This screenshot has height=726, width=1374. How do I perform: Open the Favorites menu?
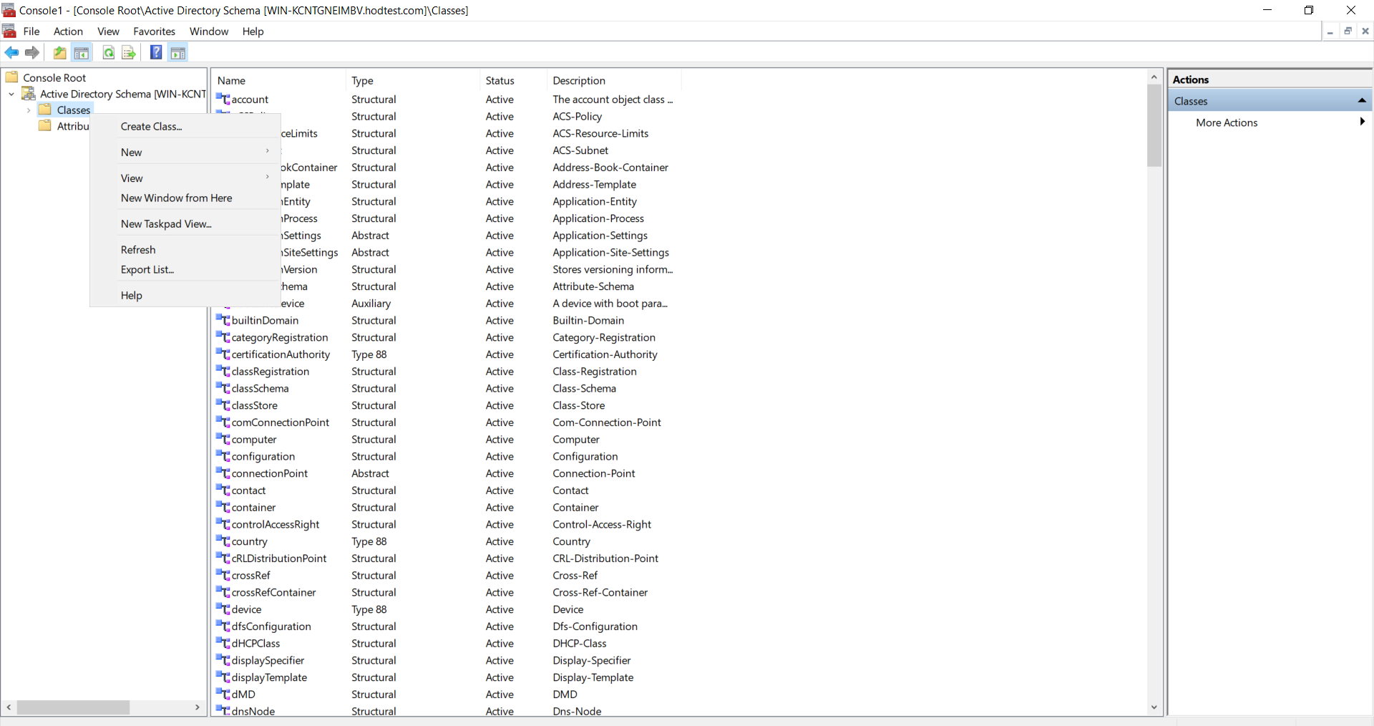[154, 32]
